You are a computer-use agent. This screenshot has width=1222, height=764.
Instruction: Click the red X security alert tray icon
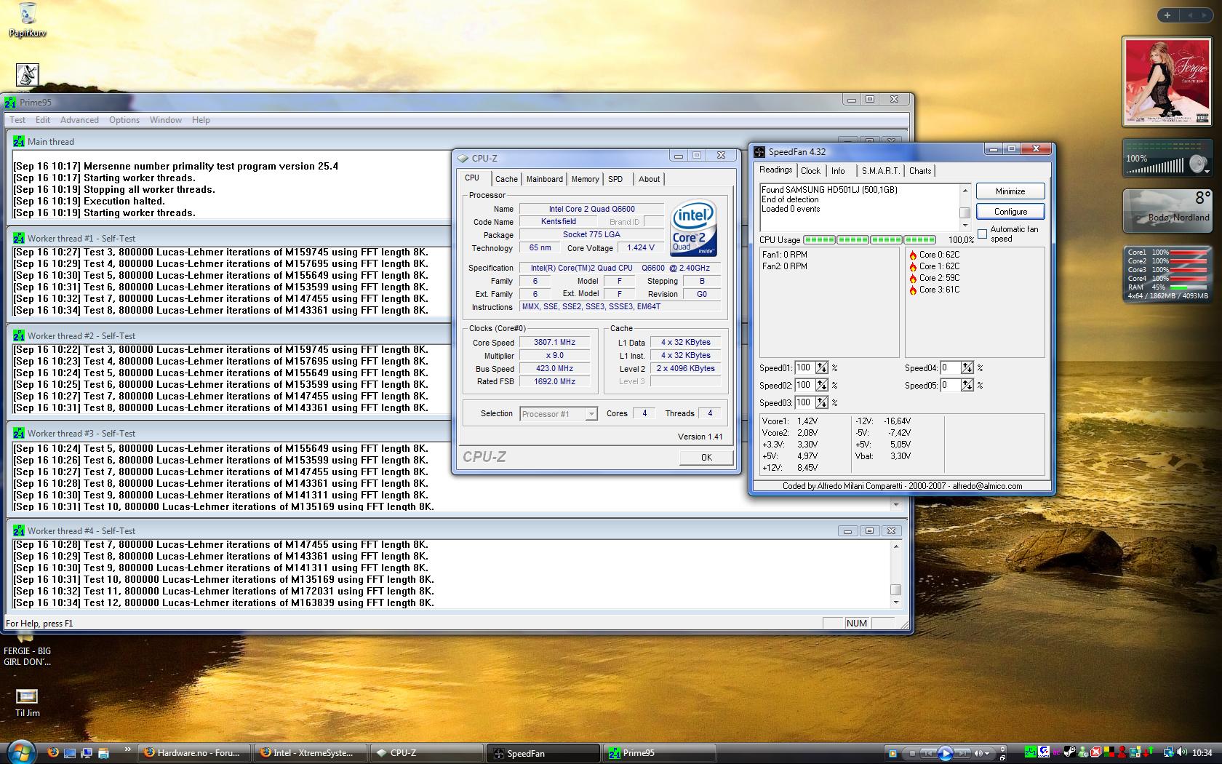[x=1095, y=752]
